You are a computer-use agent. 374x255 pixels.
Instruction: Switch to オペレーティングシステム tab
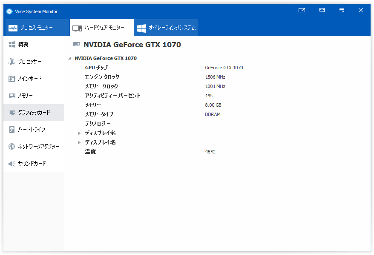click(166, 28)
